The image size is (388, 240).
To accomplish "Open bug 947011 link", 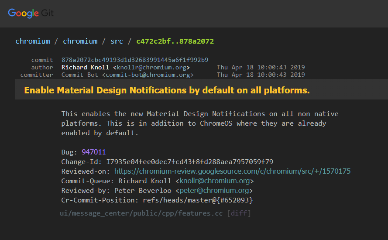I will click(93, 152).
